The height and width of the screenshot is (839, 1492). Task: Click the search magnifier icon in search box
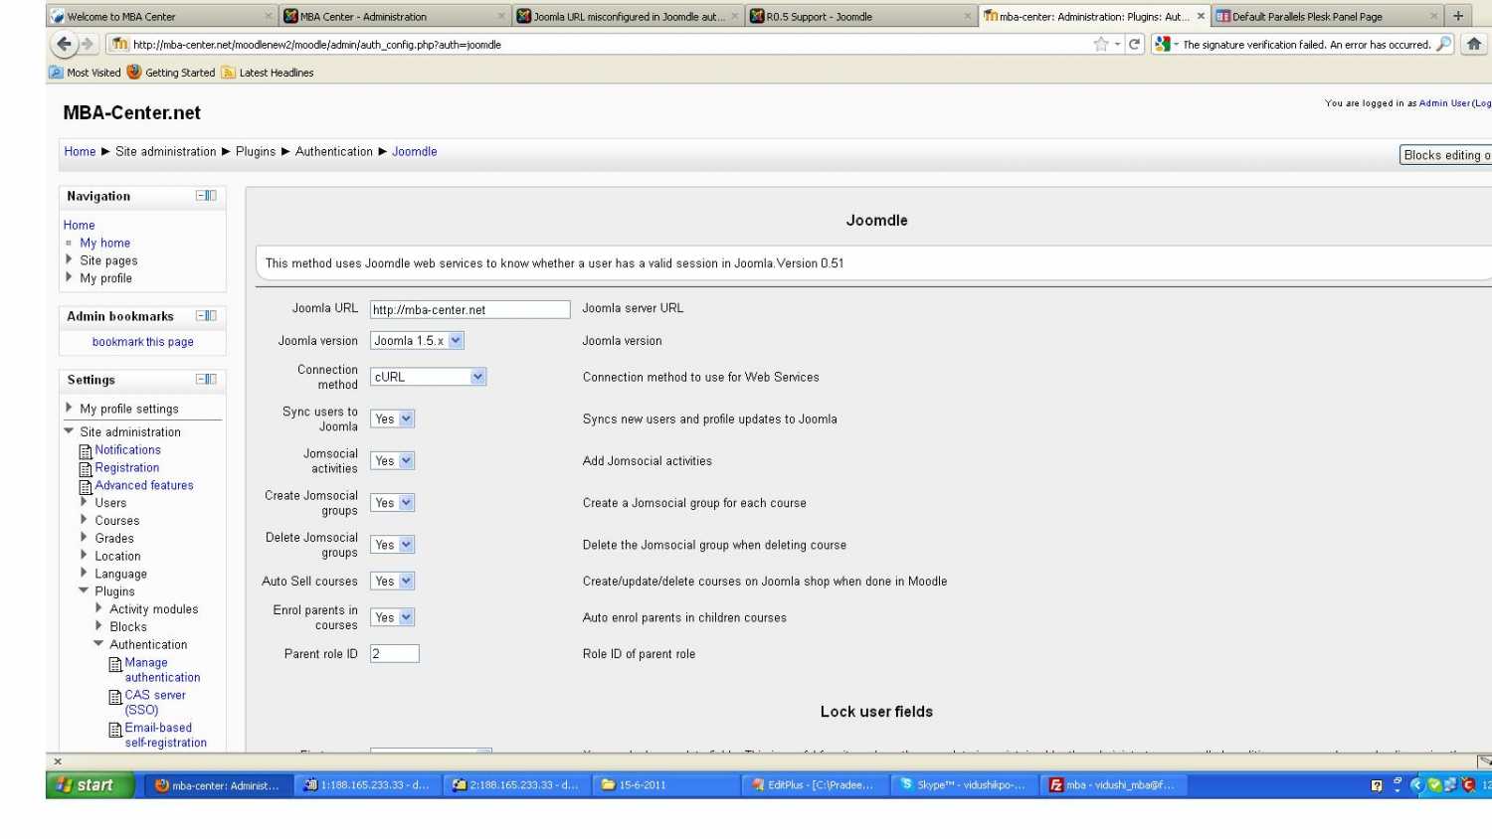coord(1443,44)
